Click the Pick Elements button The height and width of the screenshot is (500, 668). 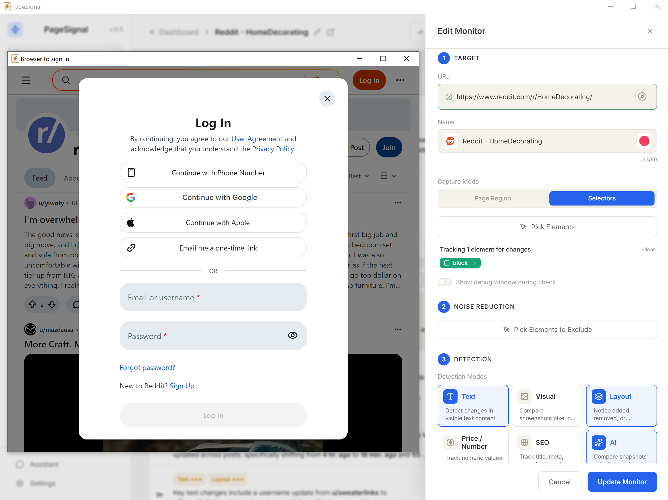click(547, 227)
